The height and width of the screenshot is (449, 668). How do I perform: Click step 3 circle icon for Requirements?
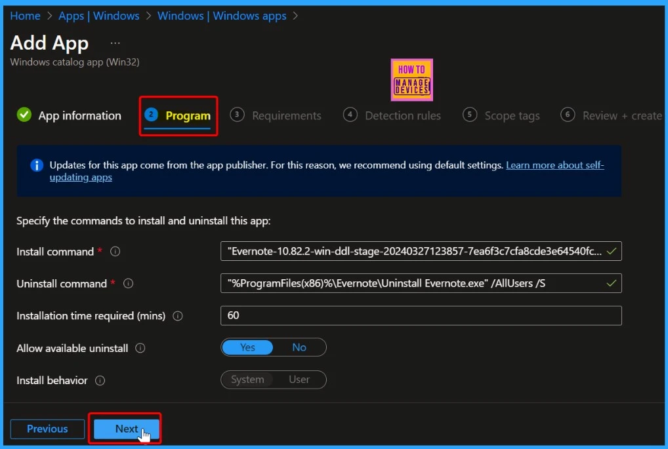coord(238,115)
